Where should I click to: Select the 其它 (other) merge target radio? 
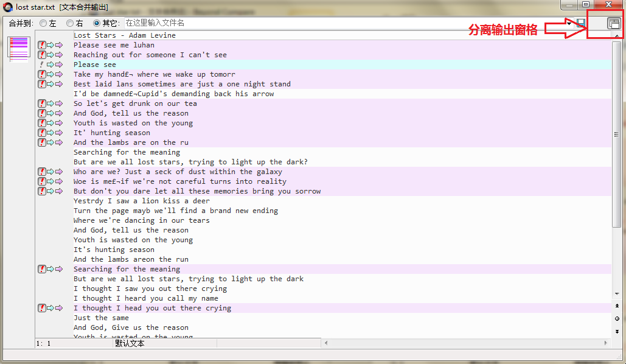[x=96, y=23]
